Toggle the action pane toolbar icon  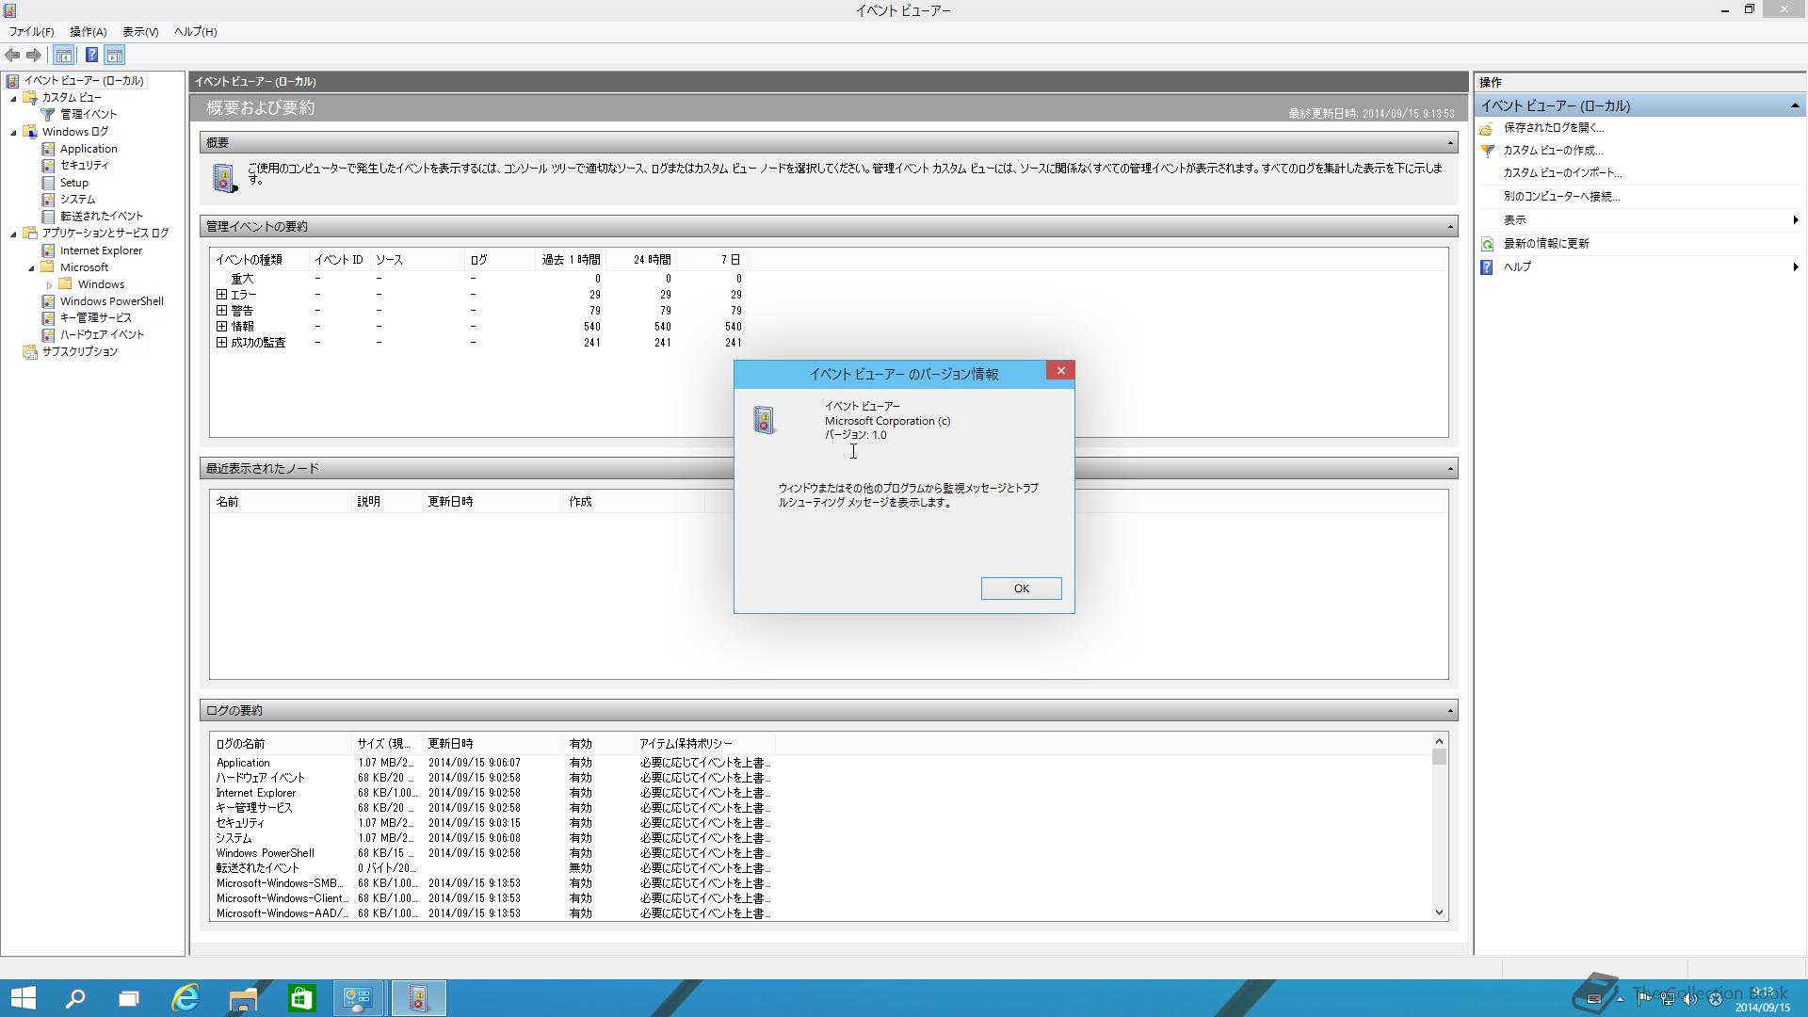[x=115, y=55]
